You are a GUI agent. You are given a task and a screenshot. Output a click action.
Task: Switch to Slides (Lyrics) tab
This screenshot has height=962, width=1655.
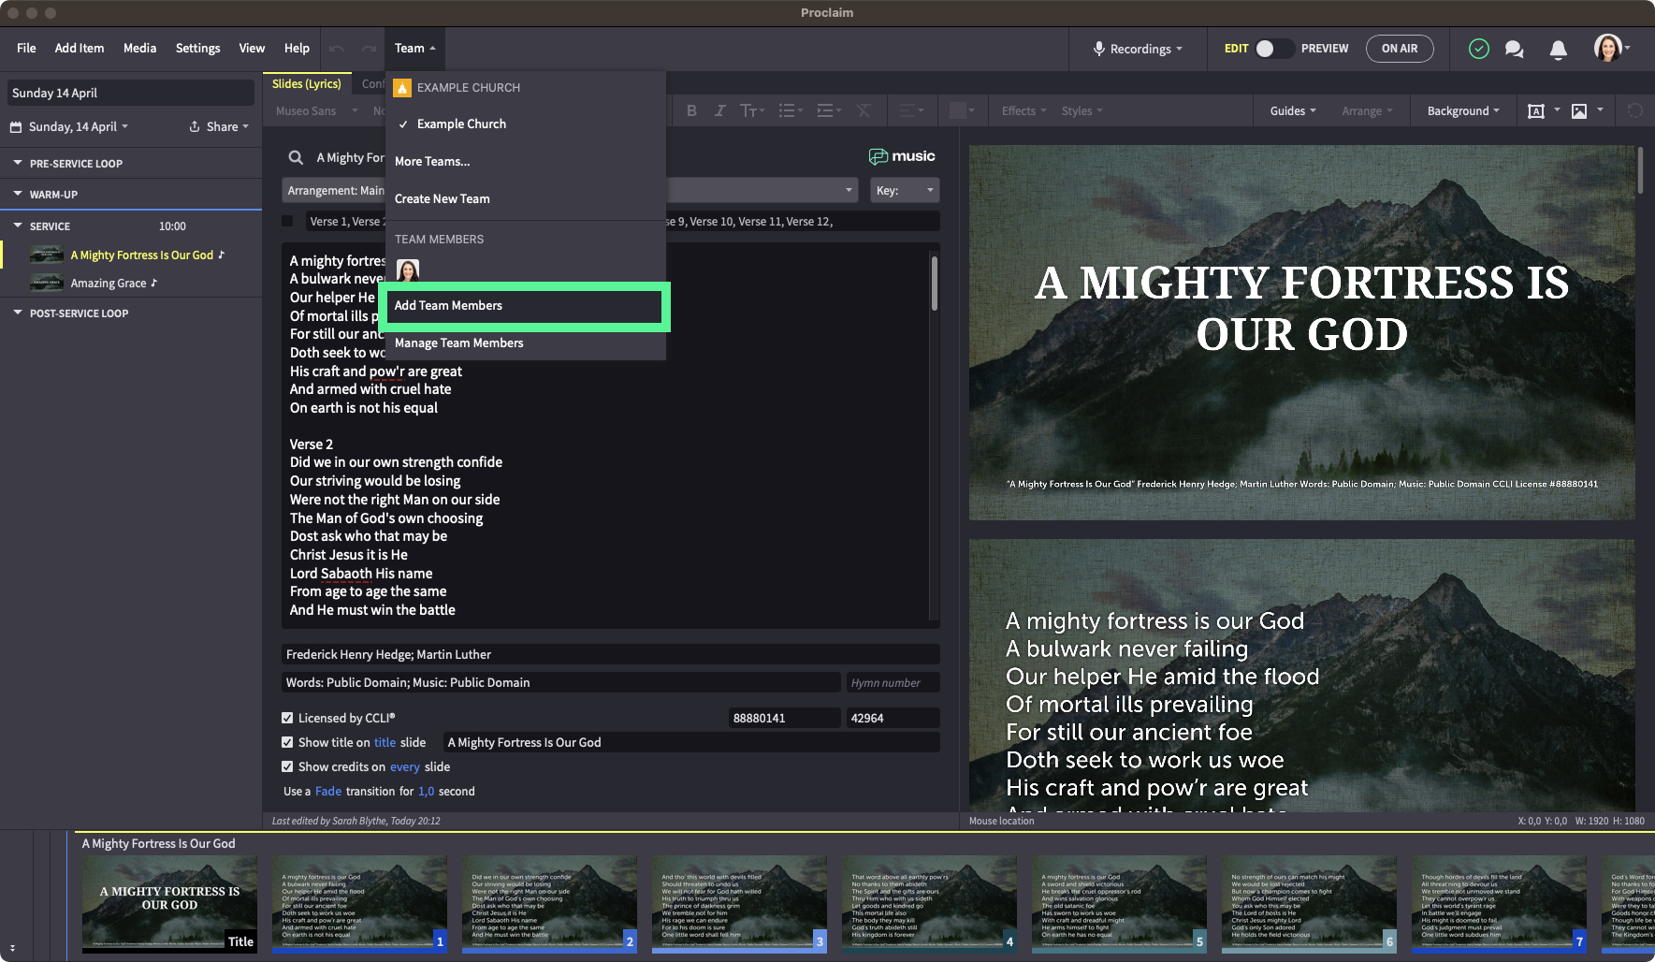click(307, 84)
